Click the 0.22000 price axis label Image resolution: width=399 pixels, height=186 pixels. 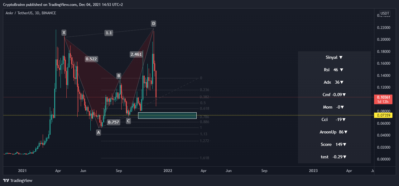tap(383, 28)
